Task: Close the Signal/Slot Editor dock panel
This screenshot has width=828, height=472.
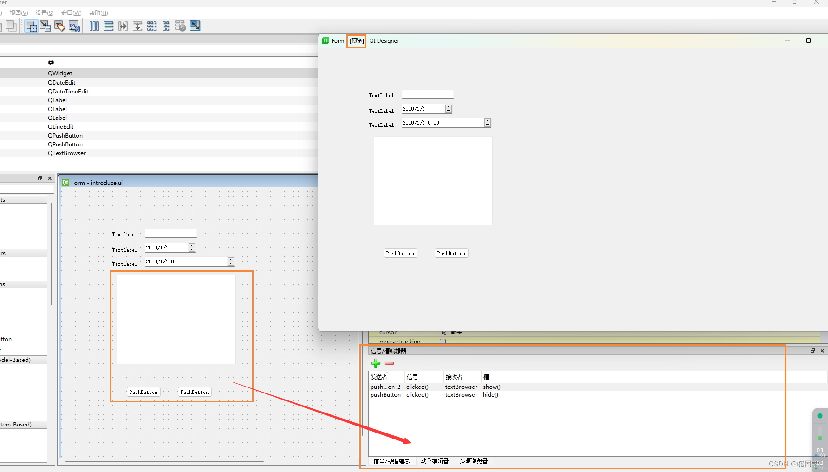Action: pos(822,351)
